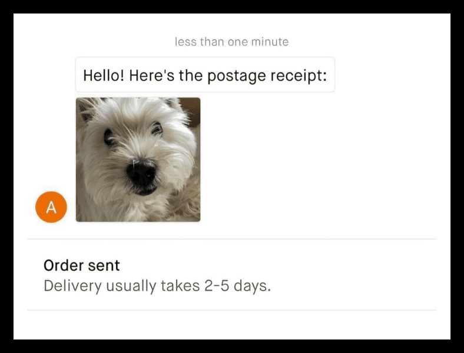Select the "Hello! Here's the postage receipt:" message bubble
The image size is (464, 353).
pos(205,75)
